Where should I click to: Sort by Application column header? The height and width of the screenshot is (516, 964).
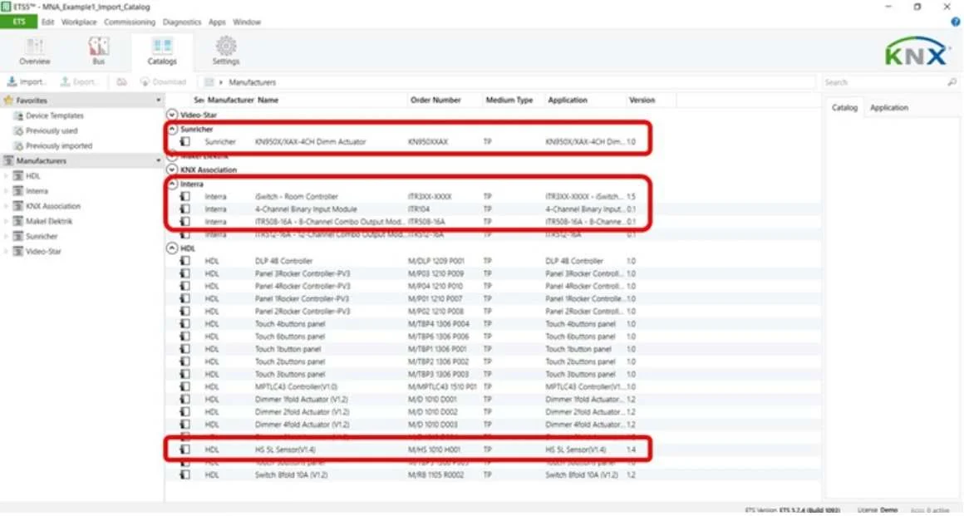click(x=568, y=100)
